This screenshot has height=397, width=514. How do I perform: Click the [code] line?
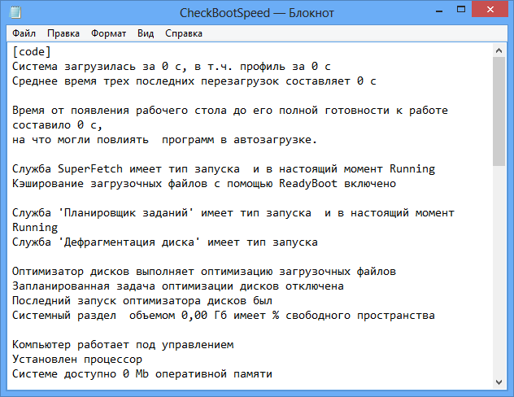point(32,52)
